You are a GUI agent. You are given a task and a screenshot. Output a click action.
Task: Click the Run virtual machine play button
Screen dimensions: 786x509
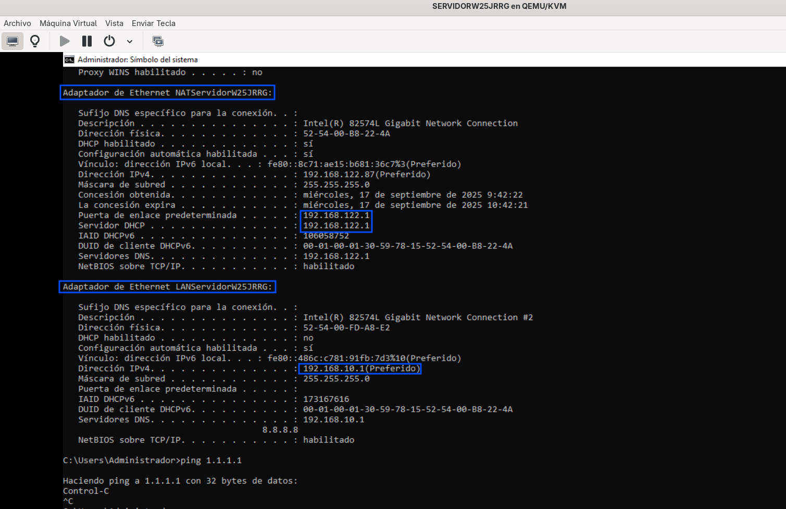pos(65,41)
